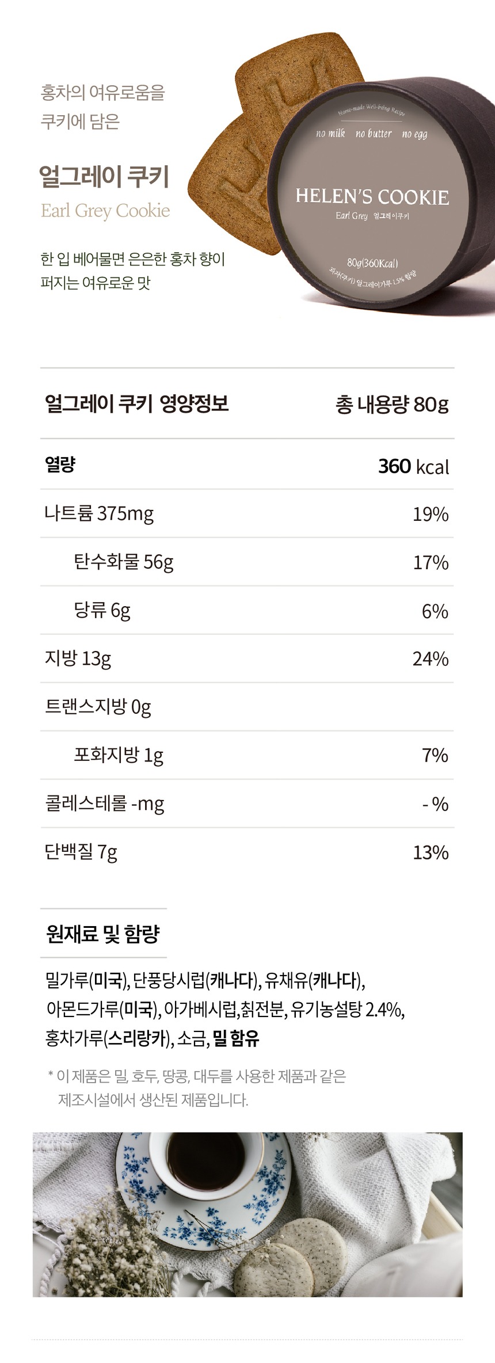Click the 콜레스테롤 -mg row label
495x1363 pixels.
[x=104, y=803]
